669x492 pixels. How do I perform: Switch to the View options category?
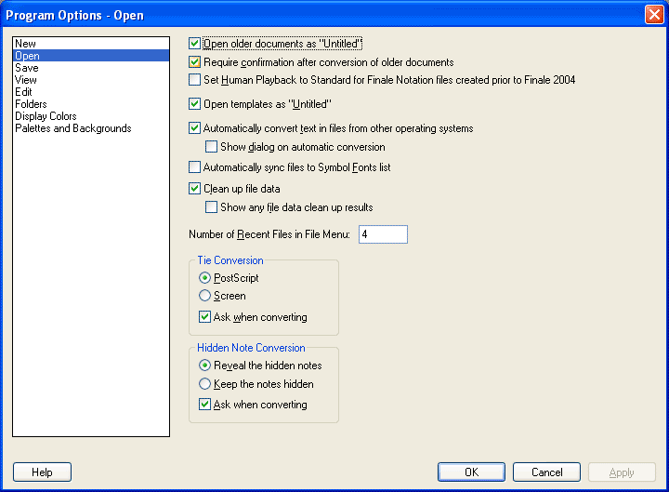click(26, 80)
